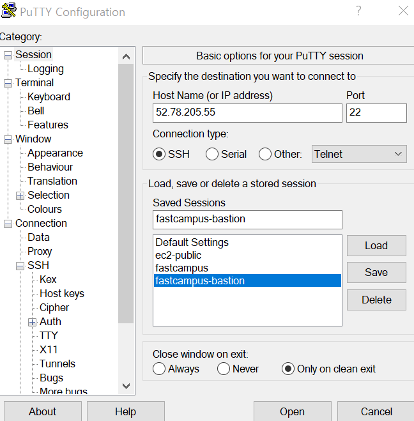Open the Connection category
414x421 pixels.
41,223
